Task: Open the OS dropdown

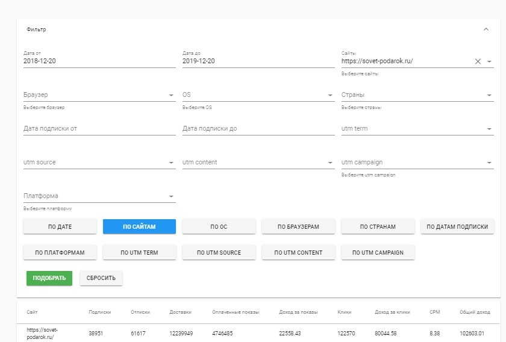Action: point(330,95)
